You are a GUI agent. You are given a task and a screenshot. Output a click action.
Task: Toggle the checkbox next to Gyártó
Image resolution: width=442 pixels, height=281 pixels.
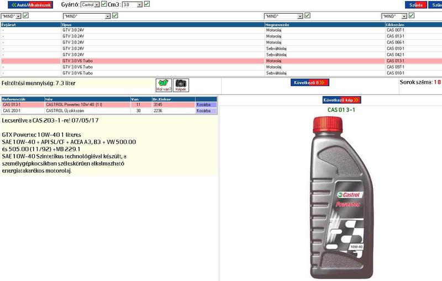104,4
